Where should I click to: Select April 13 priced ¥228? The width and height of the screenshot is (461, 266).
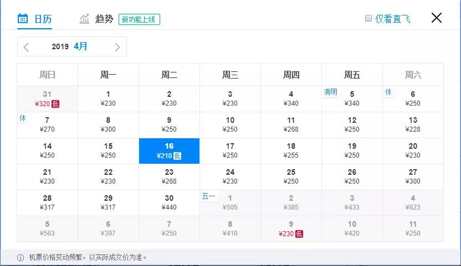coord(413,125)
